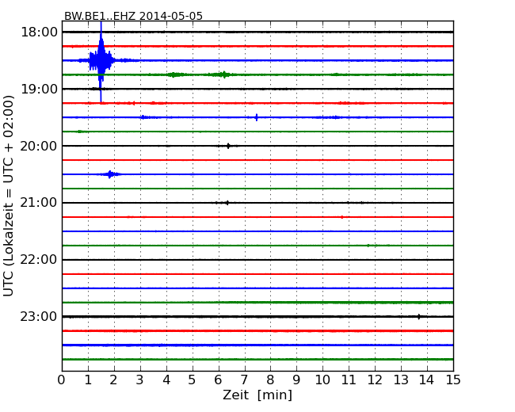Click the plot title BW.BE1..EHZ 2014-05-05
The width and height of the screenshot is (515, 412).
click(x=133, y=16)
